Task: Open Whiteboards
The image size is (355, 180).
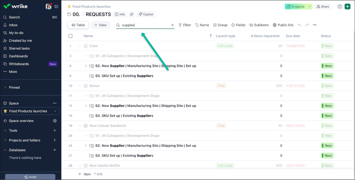Action: (19, 64)
